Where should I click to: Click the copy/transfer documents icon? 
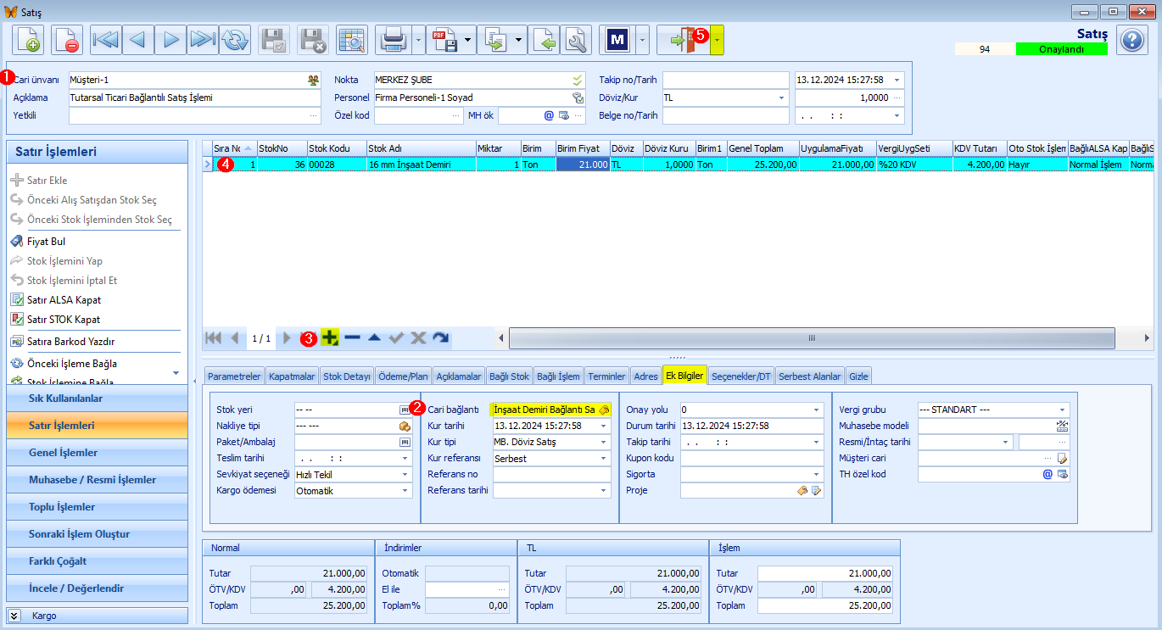[495, 40]
